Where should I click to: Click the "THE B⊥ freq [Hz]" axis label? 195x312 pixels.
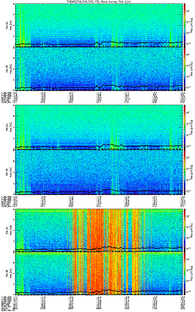pos(9,230)
